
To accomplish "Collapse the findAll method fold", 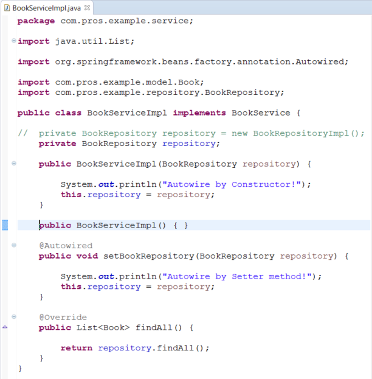I will pyautogui.click(x=14, y=316).
